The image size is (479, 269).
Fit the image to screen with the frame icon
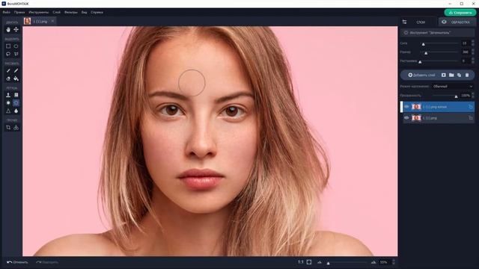tap(309, 262)
